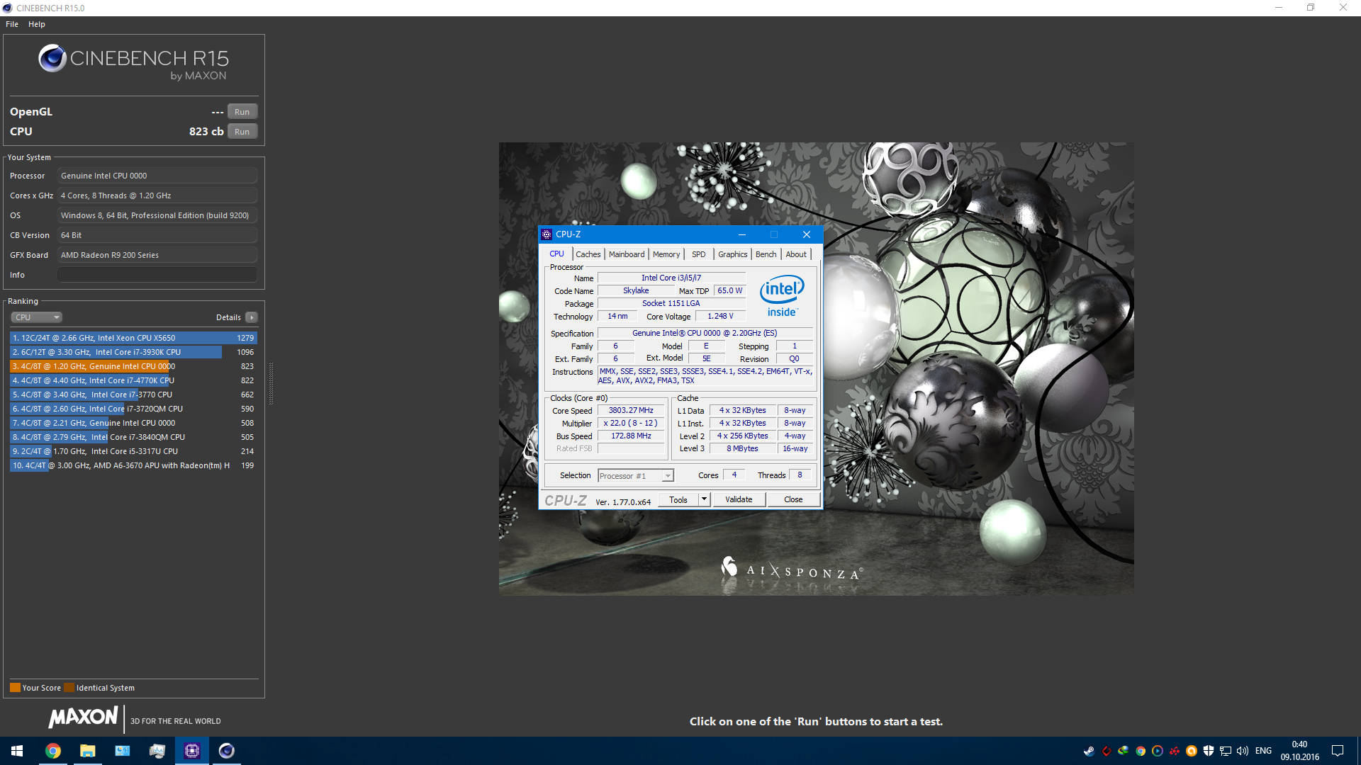Open the Processor #1 selection dropdown
The height and width of the screenshot is (765, 1361).
pyautogui.click(x=636, y=476)
